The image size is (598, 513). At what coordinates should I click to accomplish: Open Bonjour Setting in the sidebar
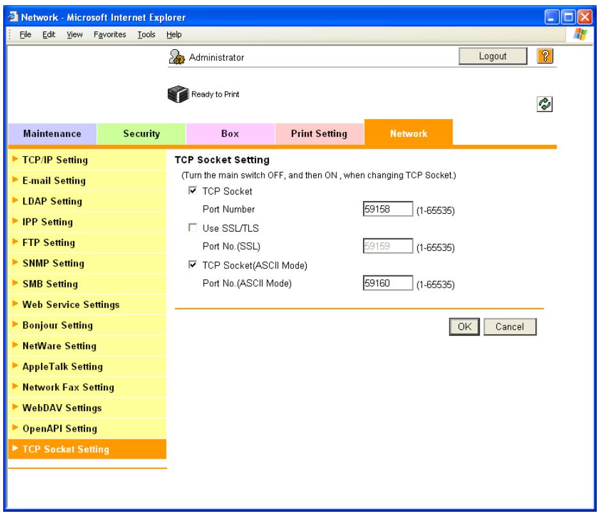[87, 325]
